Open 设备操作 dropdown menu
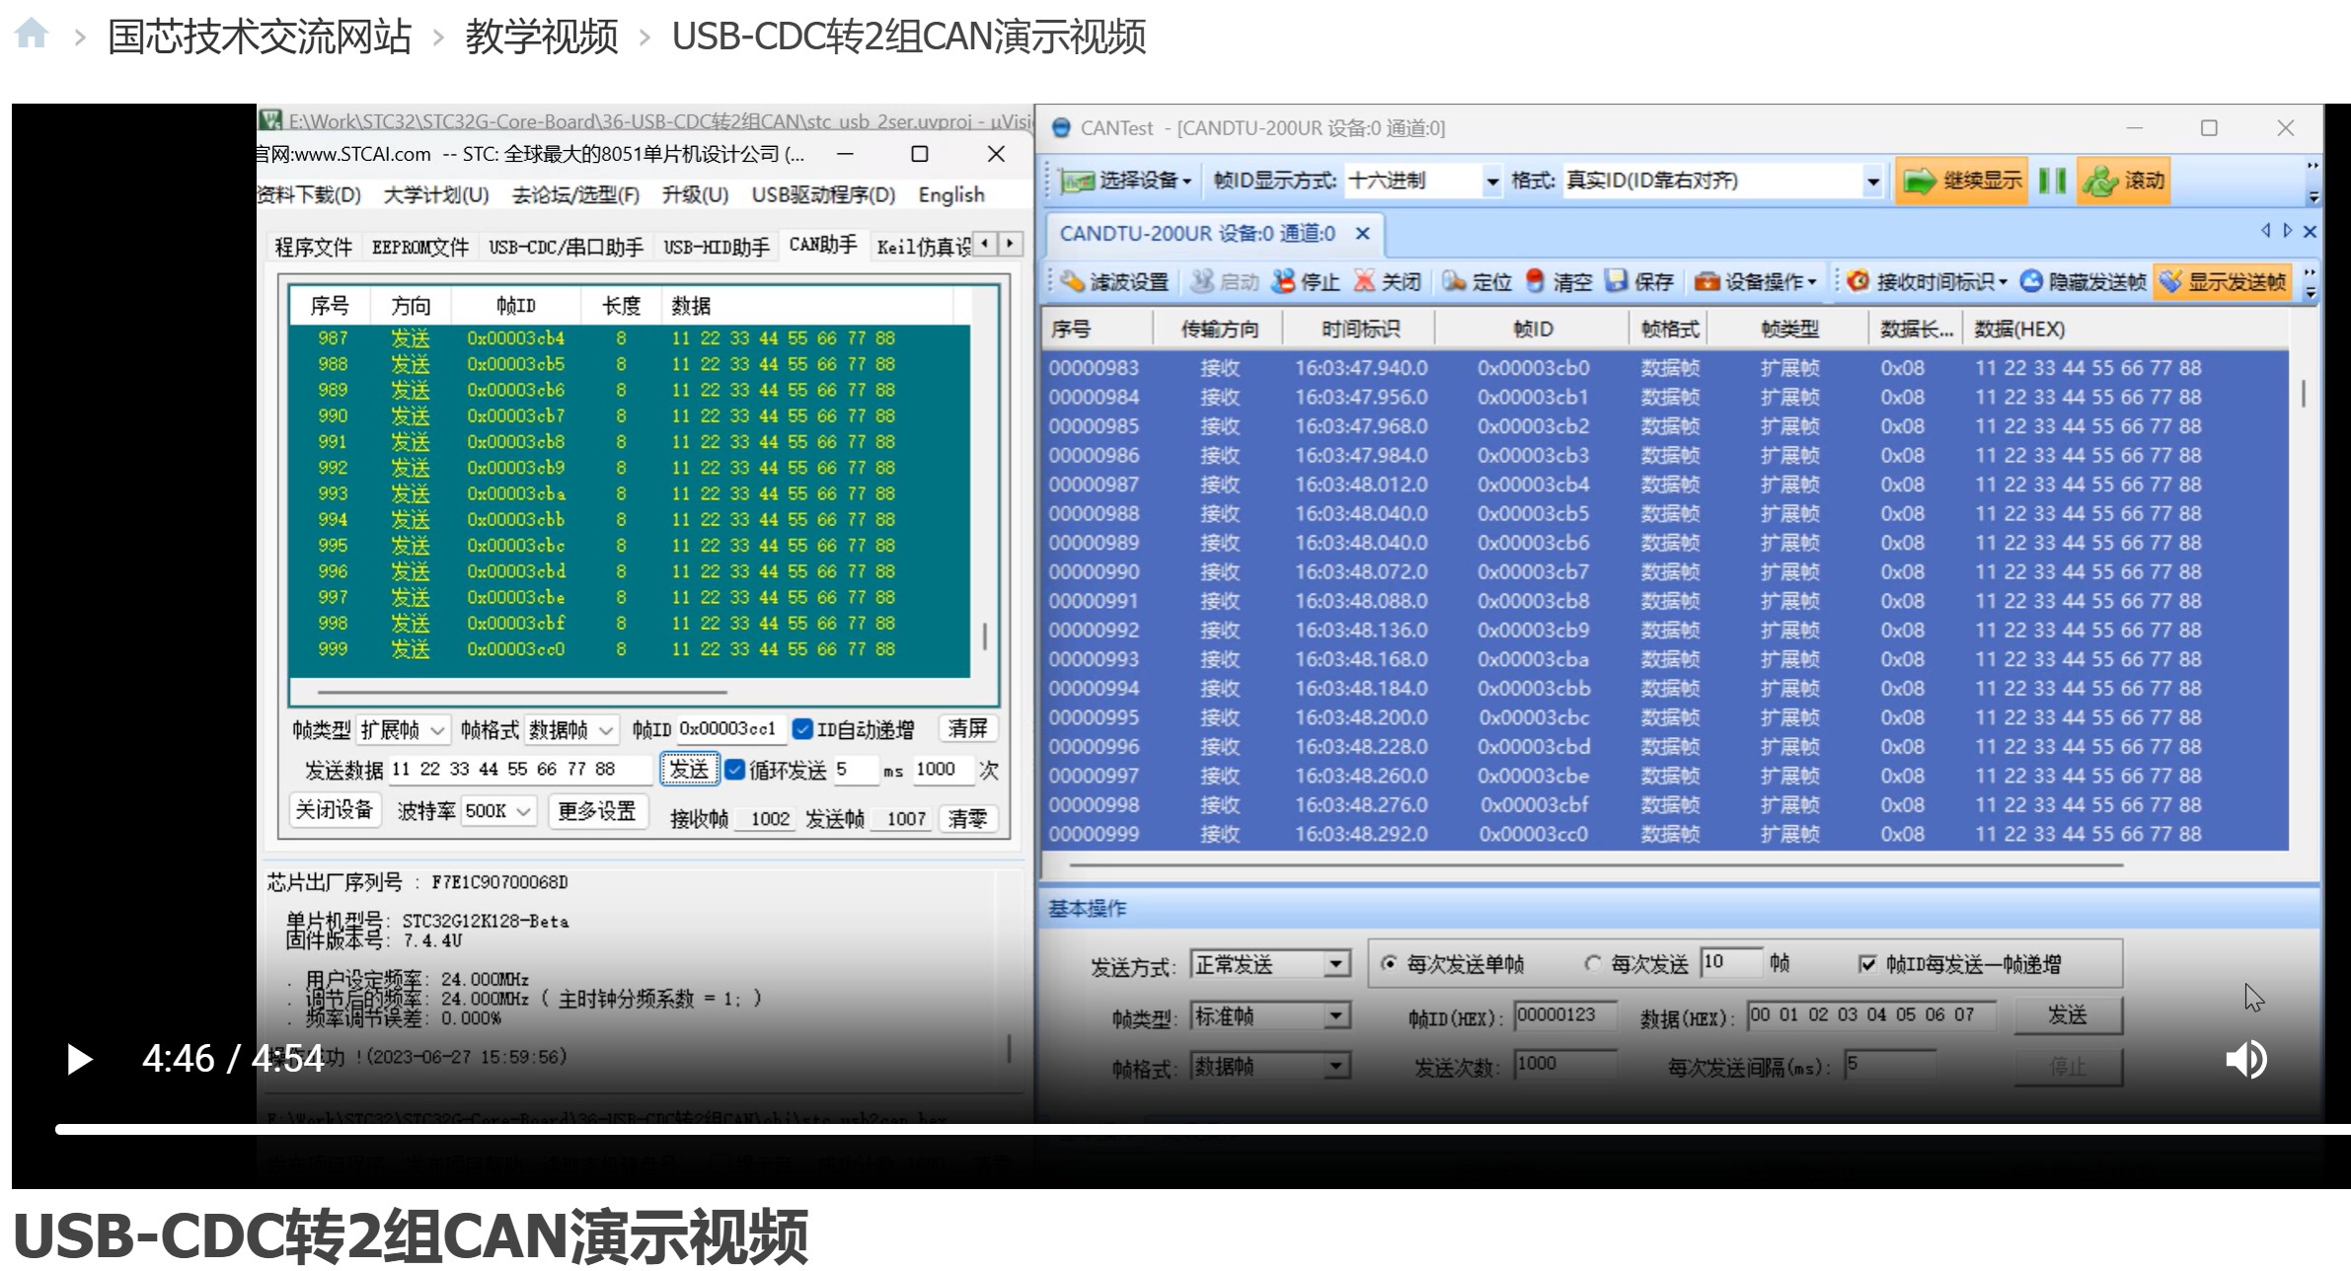This screenshot has width=2351, height=1271. [1756, 281]
